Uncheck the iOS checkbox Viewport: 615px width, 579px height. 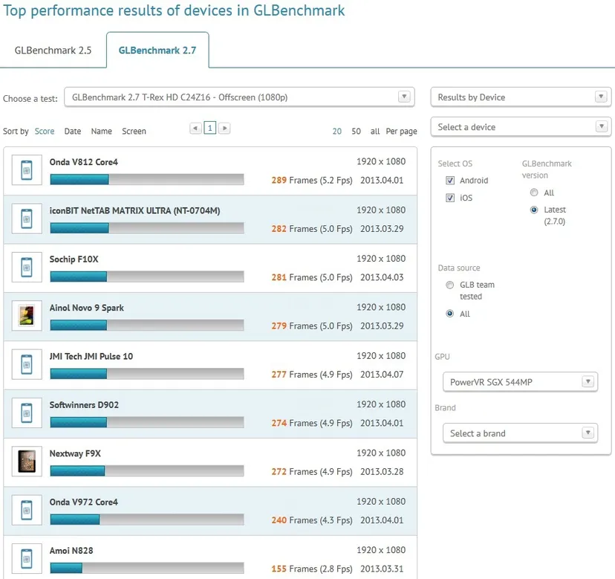point(450,198)
